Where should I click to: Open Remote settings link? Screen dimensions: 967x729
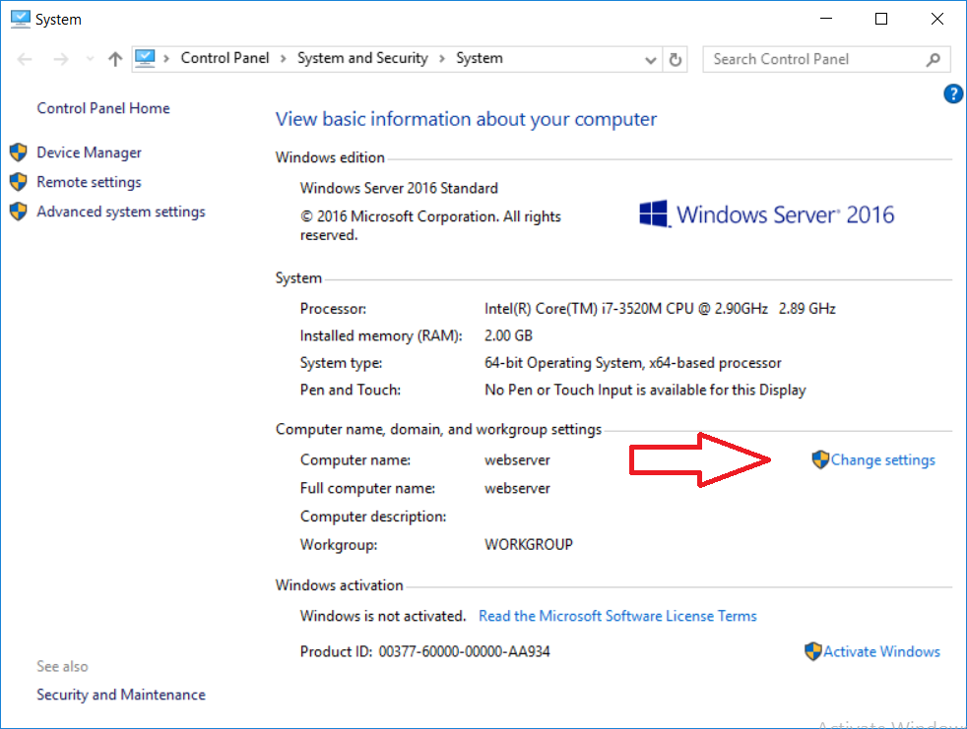[89, 182]
